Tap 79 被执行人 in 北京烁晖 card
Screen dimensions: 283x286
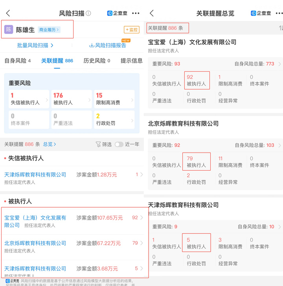point(197,162)
